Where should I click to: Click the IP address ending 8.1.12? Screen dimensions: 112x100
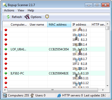81,83
